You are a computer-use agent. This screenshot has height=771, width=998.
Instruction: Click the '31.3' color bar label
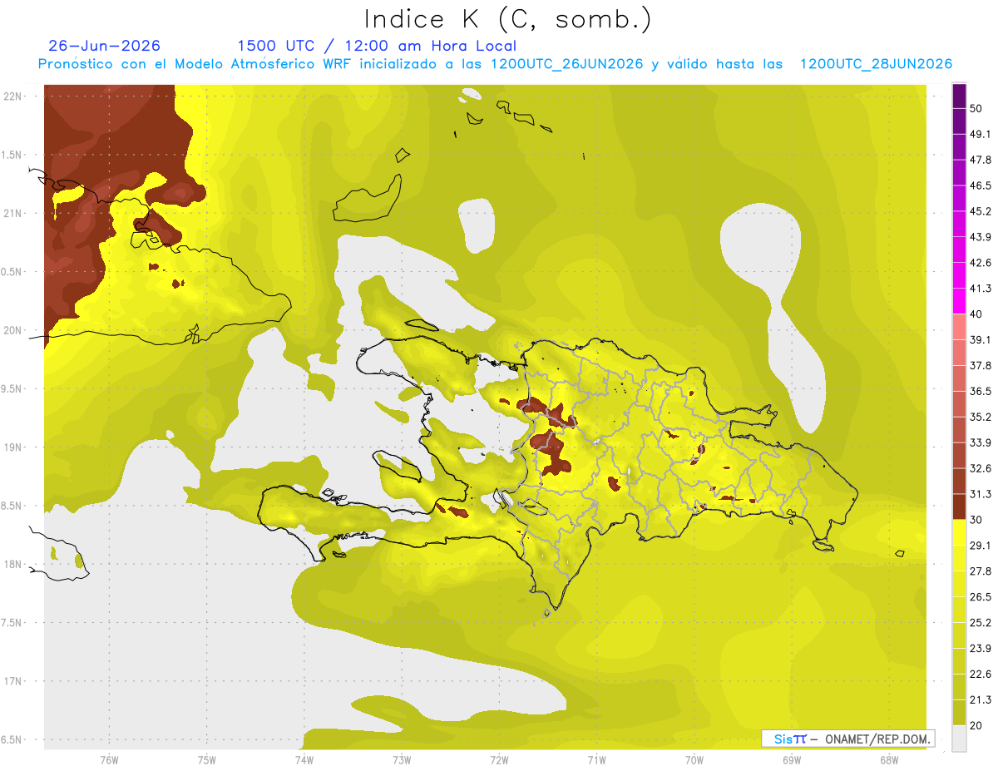[981, 494]
